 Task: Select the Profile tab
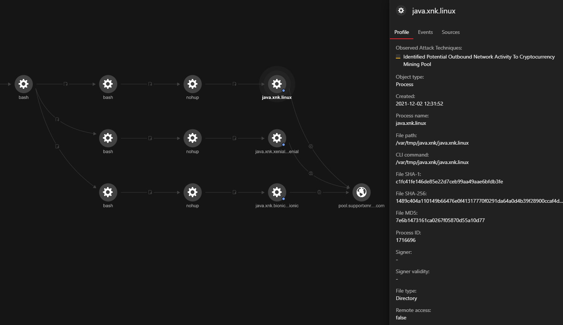tap(401, 32)
